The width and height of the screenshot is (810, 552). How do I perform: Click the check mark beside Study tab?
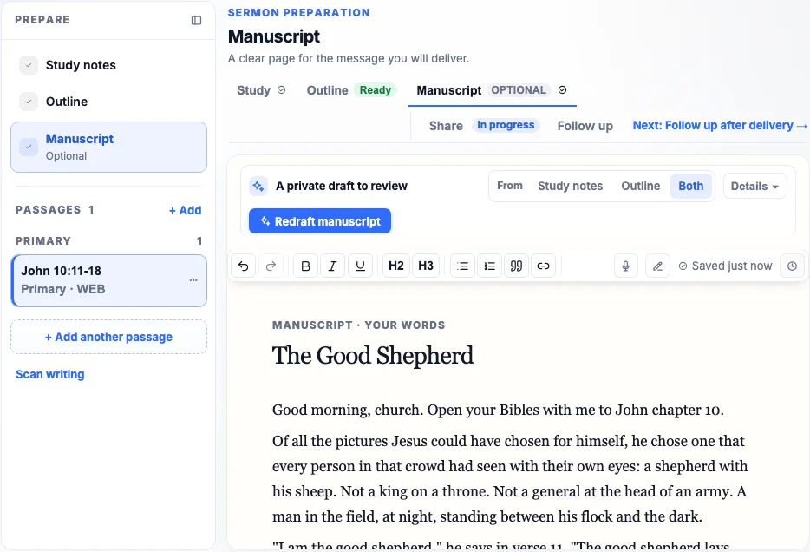pos(282,90)
